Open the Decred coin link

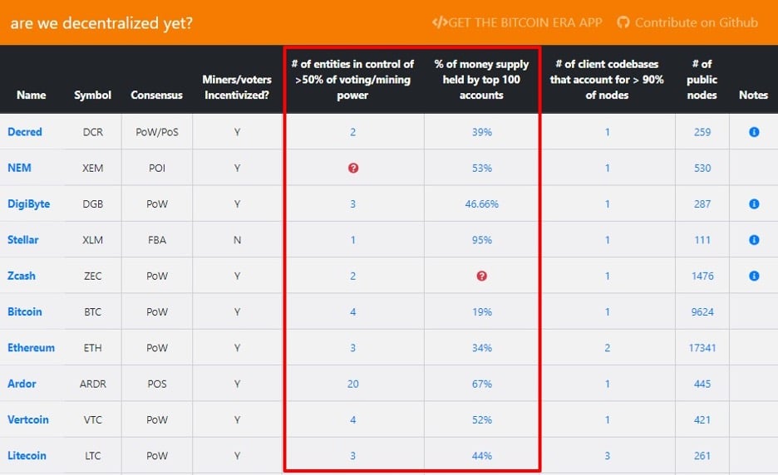point(25,132)
